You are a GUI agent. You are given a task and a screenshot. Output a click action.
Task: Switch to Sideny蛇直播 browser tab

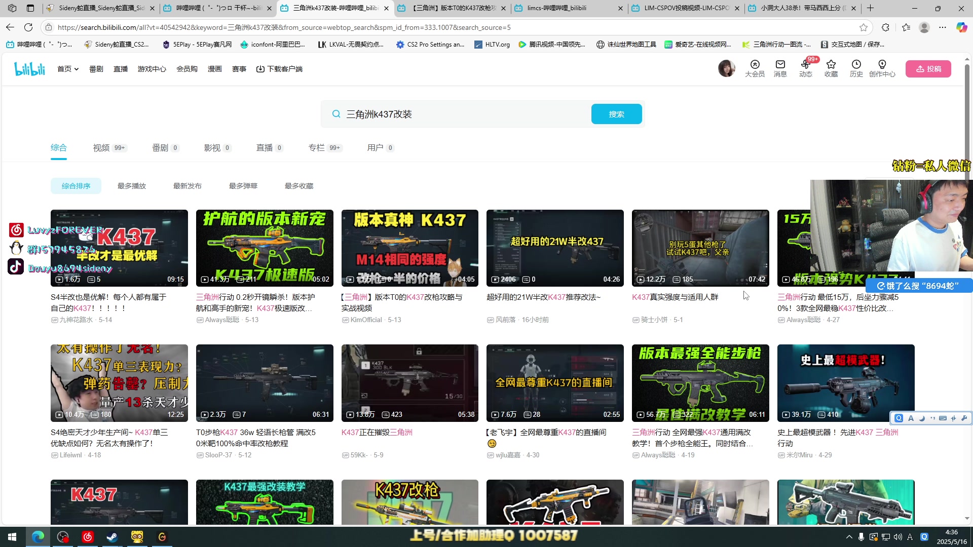100,8
